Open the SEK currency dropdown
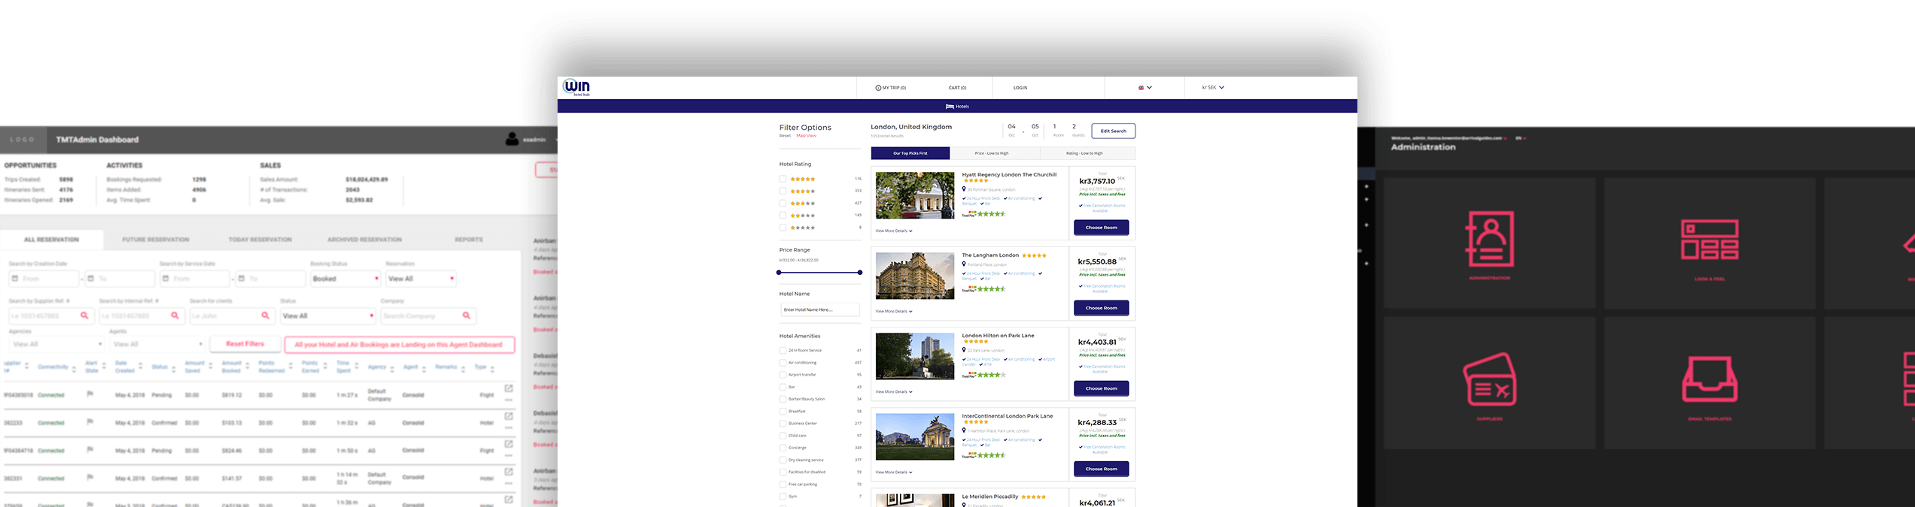1915x507 pixels. [1213, 87]
